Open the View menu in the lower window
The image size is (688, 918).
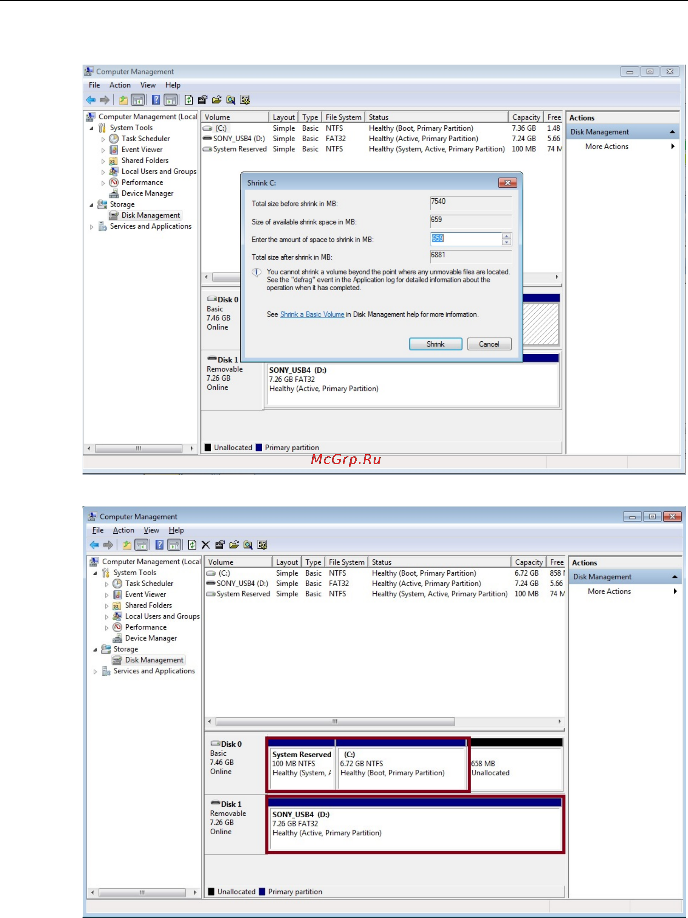coord(151,531)
